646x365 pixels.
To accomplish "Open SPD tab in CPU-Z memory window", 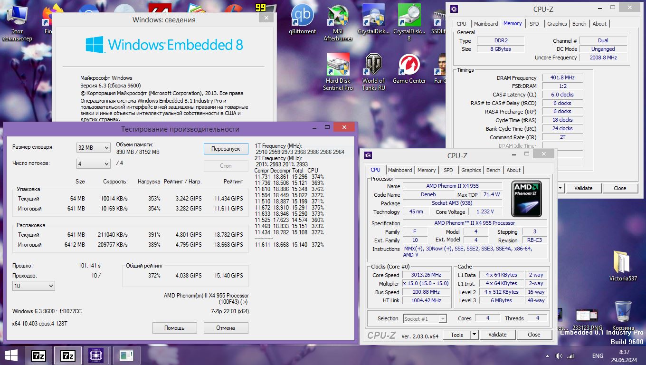I will click(x=534, y=24).
